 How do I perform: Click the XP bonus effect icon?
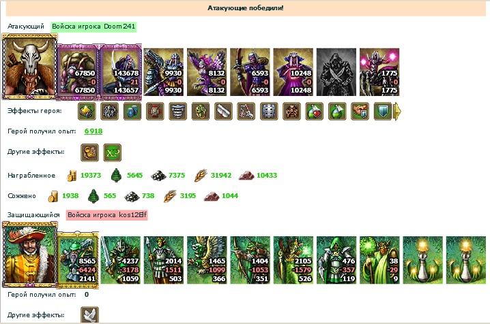click(113, 152)
